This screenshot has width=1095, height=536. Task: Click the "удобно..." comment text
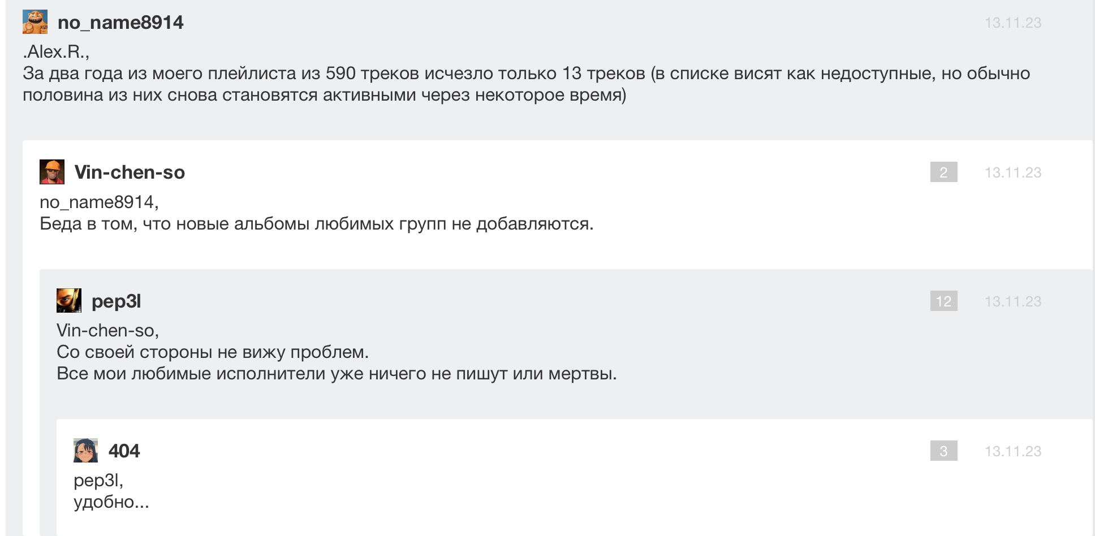[111, 502]
